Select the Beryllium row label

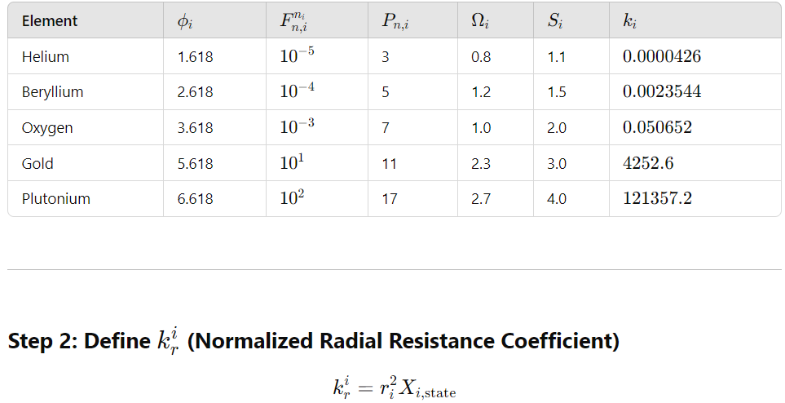pyautogui.click(x=52, y=92)
